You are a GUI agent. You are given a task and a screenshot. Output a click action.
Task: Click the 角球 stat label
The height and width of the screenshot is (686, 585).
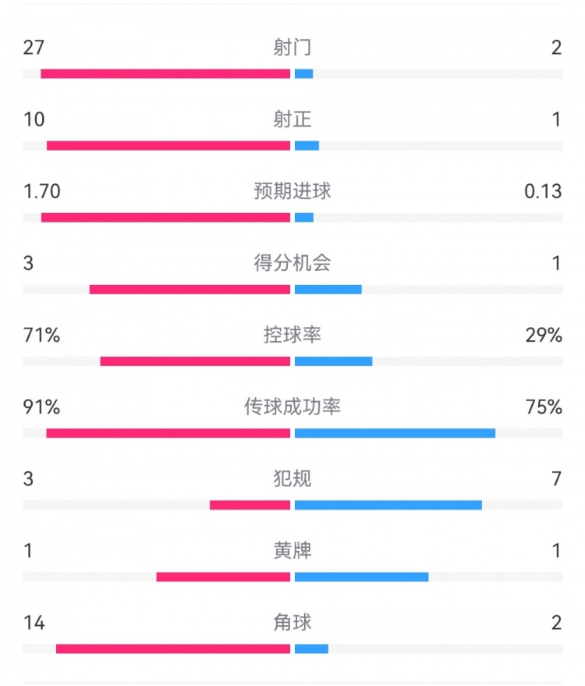coord(292,622)
